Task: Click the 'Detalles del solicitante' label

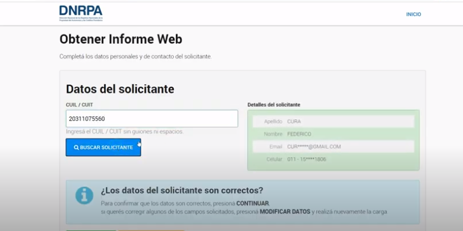Action: point(274,105)
